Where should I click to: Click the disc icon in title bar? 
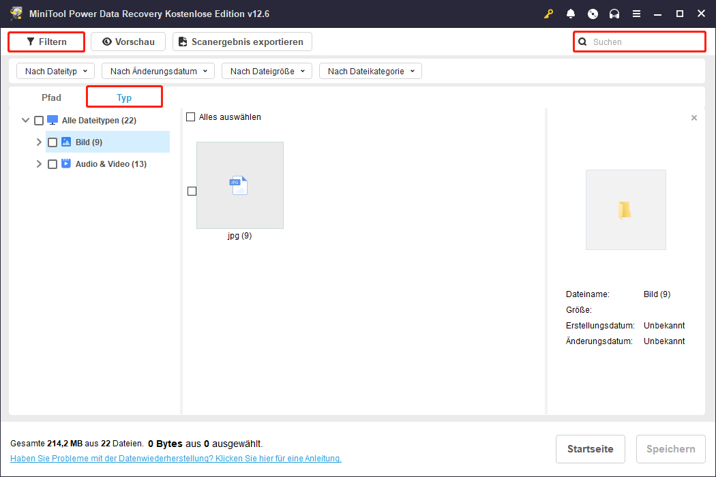pyautogui.click(x=593, y=14)
